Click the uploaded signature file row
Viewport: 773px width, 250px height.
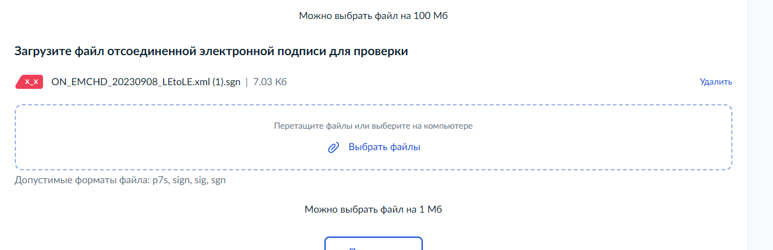[x=374, y=81]
